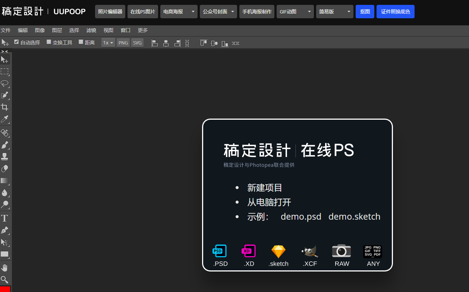Collapse the toolbar with the >< toggle
469x292 pixels.
(x=4, y=51)
